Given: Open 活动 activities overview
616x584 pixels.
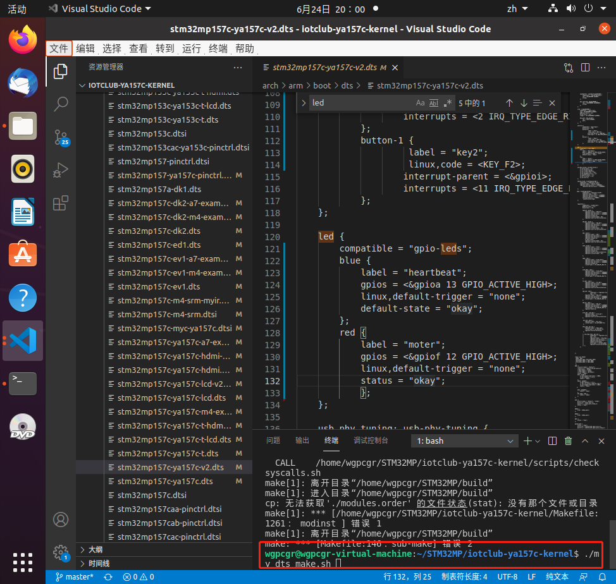Looking at the screenshot, I should [17, 9].
